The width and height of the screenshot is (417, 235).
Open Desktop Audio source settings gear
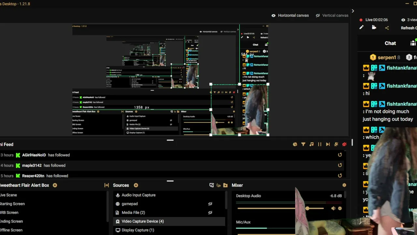pyautogui.click(x=340, y=208)
